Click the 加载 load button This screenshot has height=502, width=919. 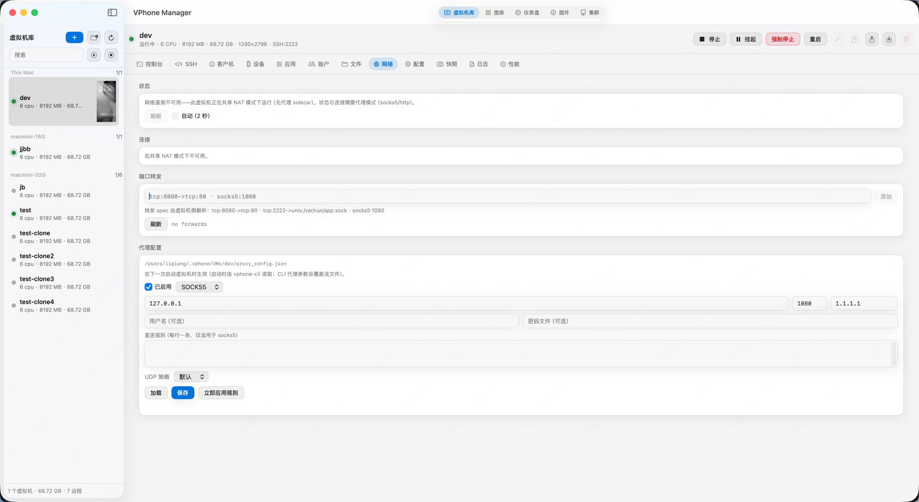point(156,393)
